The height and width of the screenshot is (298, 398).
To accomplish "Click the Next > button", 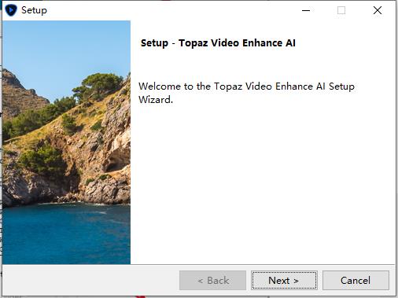I will [x=284, y=281].
